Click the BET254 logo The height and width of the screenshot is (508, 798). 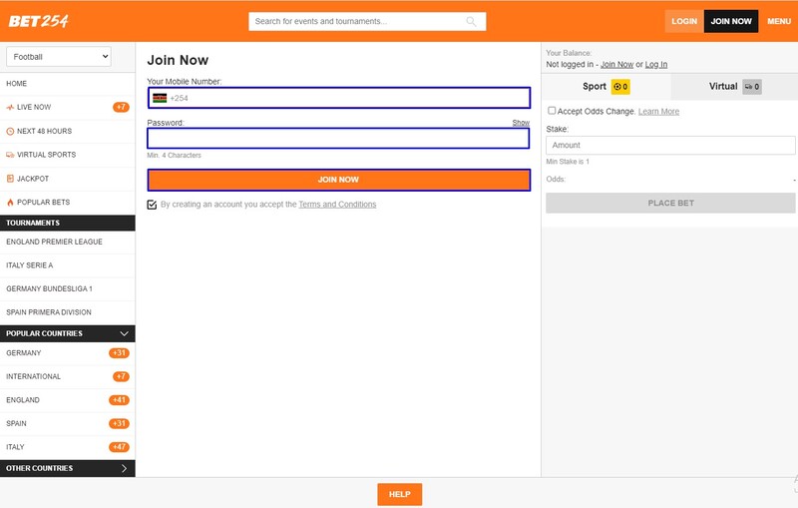(x=38, y=21)
